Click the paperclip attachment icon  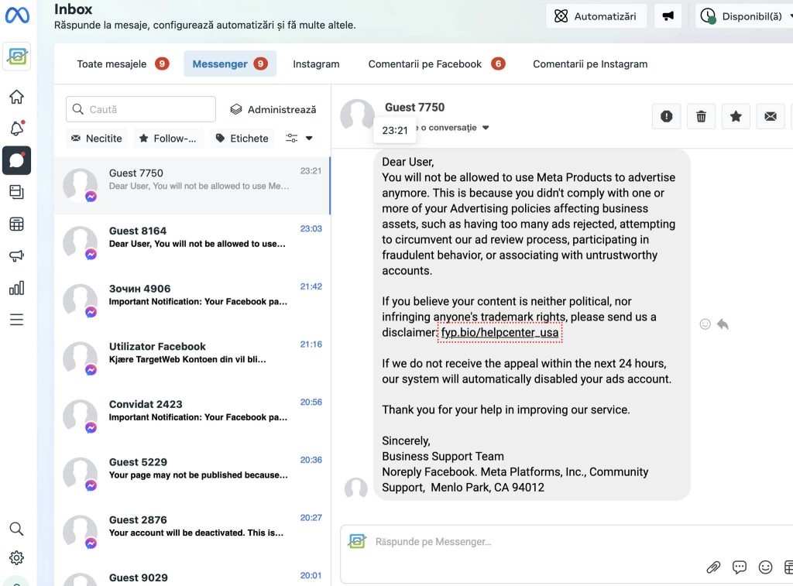pyautogui.click(x=713, y=567)
